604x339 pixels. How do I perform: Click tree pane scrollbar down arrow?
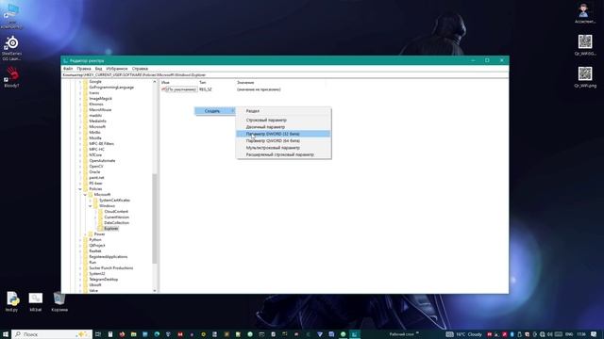[155, 291]
